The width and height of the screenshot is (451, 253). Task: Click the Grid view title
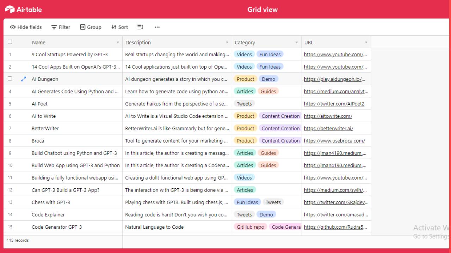coord(262,9)
